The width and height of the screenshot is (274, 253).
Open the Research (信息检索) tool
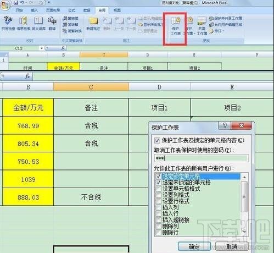tap(23, 23)
